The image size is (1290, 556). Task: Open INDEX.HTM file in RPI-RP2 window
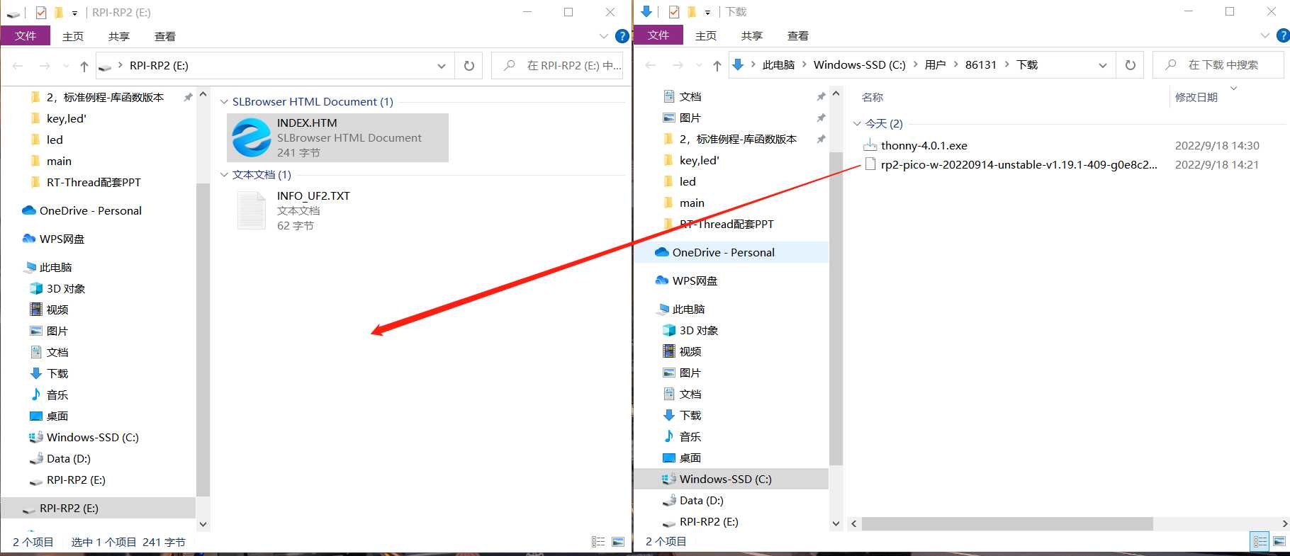pos(337,137)
